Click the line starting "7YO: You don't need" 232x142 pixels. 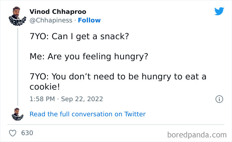point(118,77)
